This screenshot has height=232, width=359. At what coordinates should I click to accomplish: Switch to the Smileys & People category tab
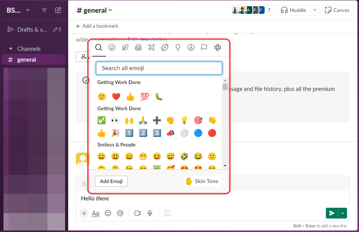(x=112, y=47)
